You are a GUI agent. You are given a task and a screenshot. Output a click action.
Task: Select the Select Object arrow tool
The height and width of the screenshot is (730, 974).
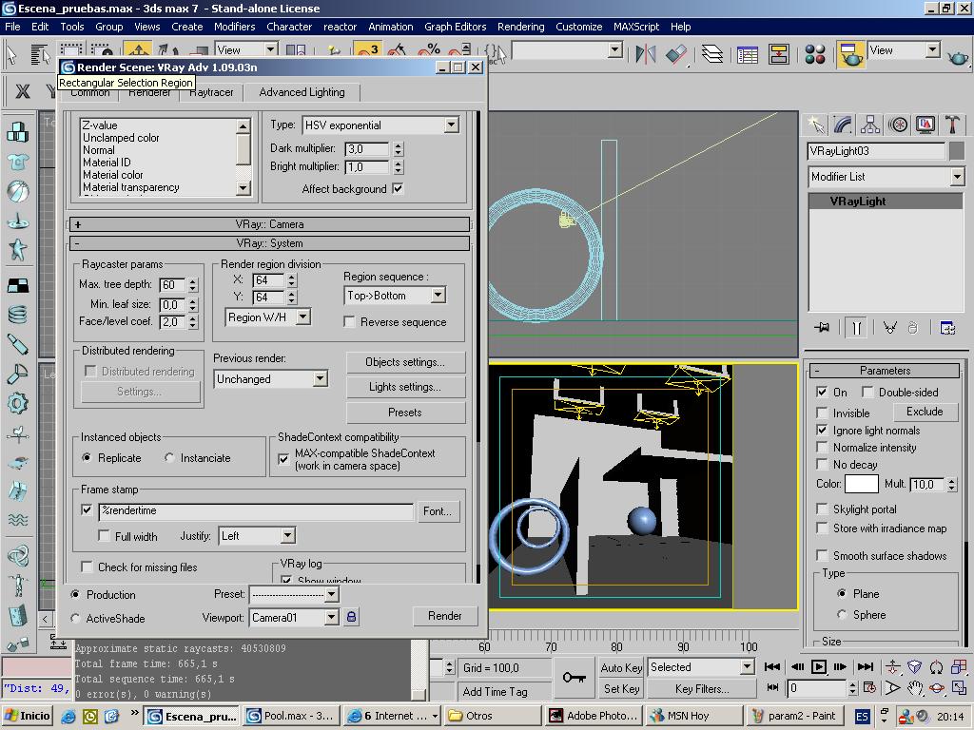coord(11,54)
